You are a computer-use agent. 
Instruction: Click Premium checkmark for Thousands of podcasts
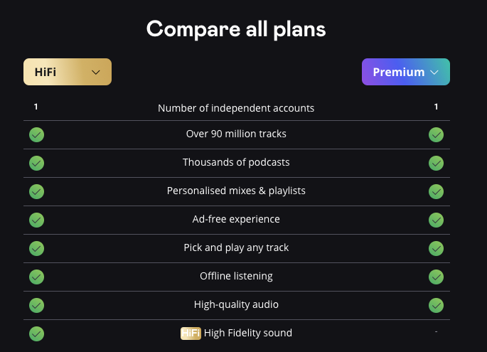tap(437, 163)
